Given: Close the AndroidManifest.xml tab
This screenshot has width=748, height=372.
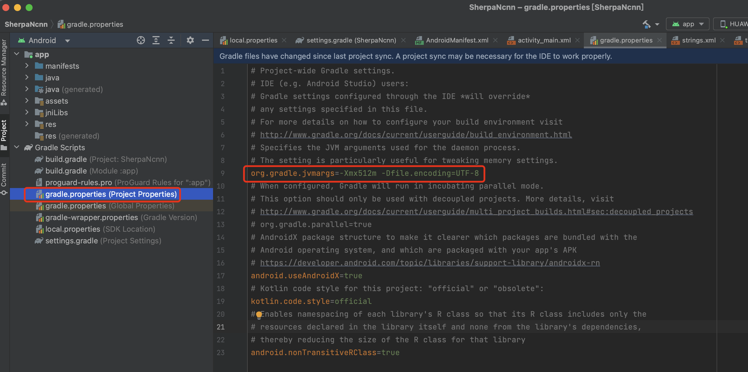Looking at the screenshot, I should [x=495, y=40].
